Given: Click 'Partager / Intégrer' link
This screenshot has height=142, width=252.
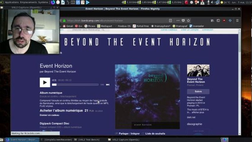Looking at the screenshot, I should click(x=129, y=133).
